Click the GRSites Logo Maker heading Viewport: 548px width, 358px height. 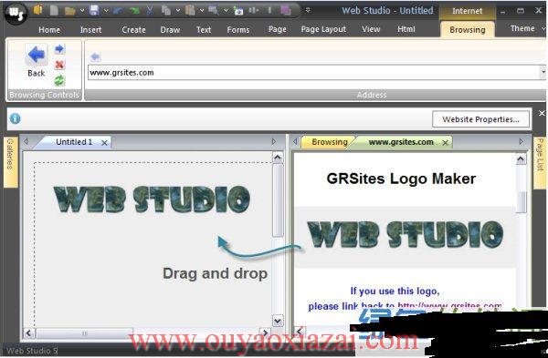tap(401, 179)
